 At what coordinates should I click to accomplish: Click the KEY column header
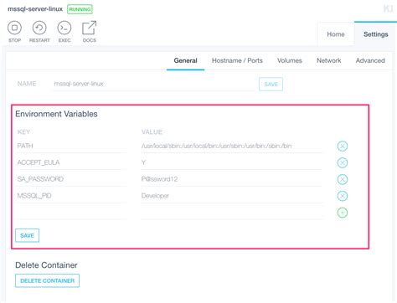pos(23,132)
